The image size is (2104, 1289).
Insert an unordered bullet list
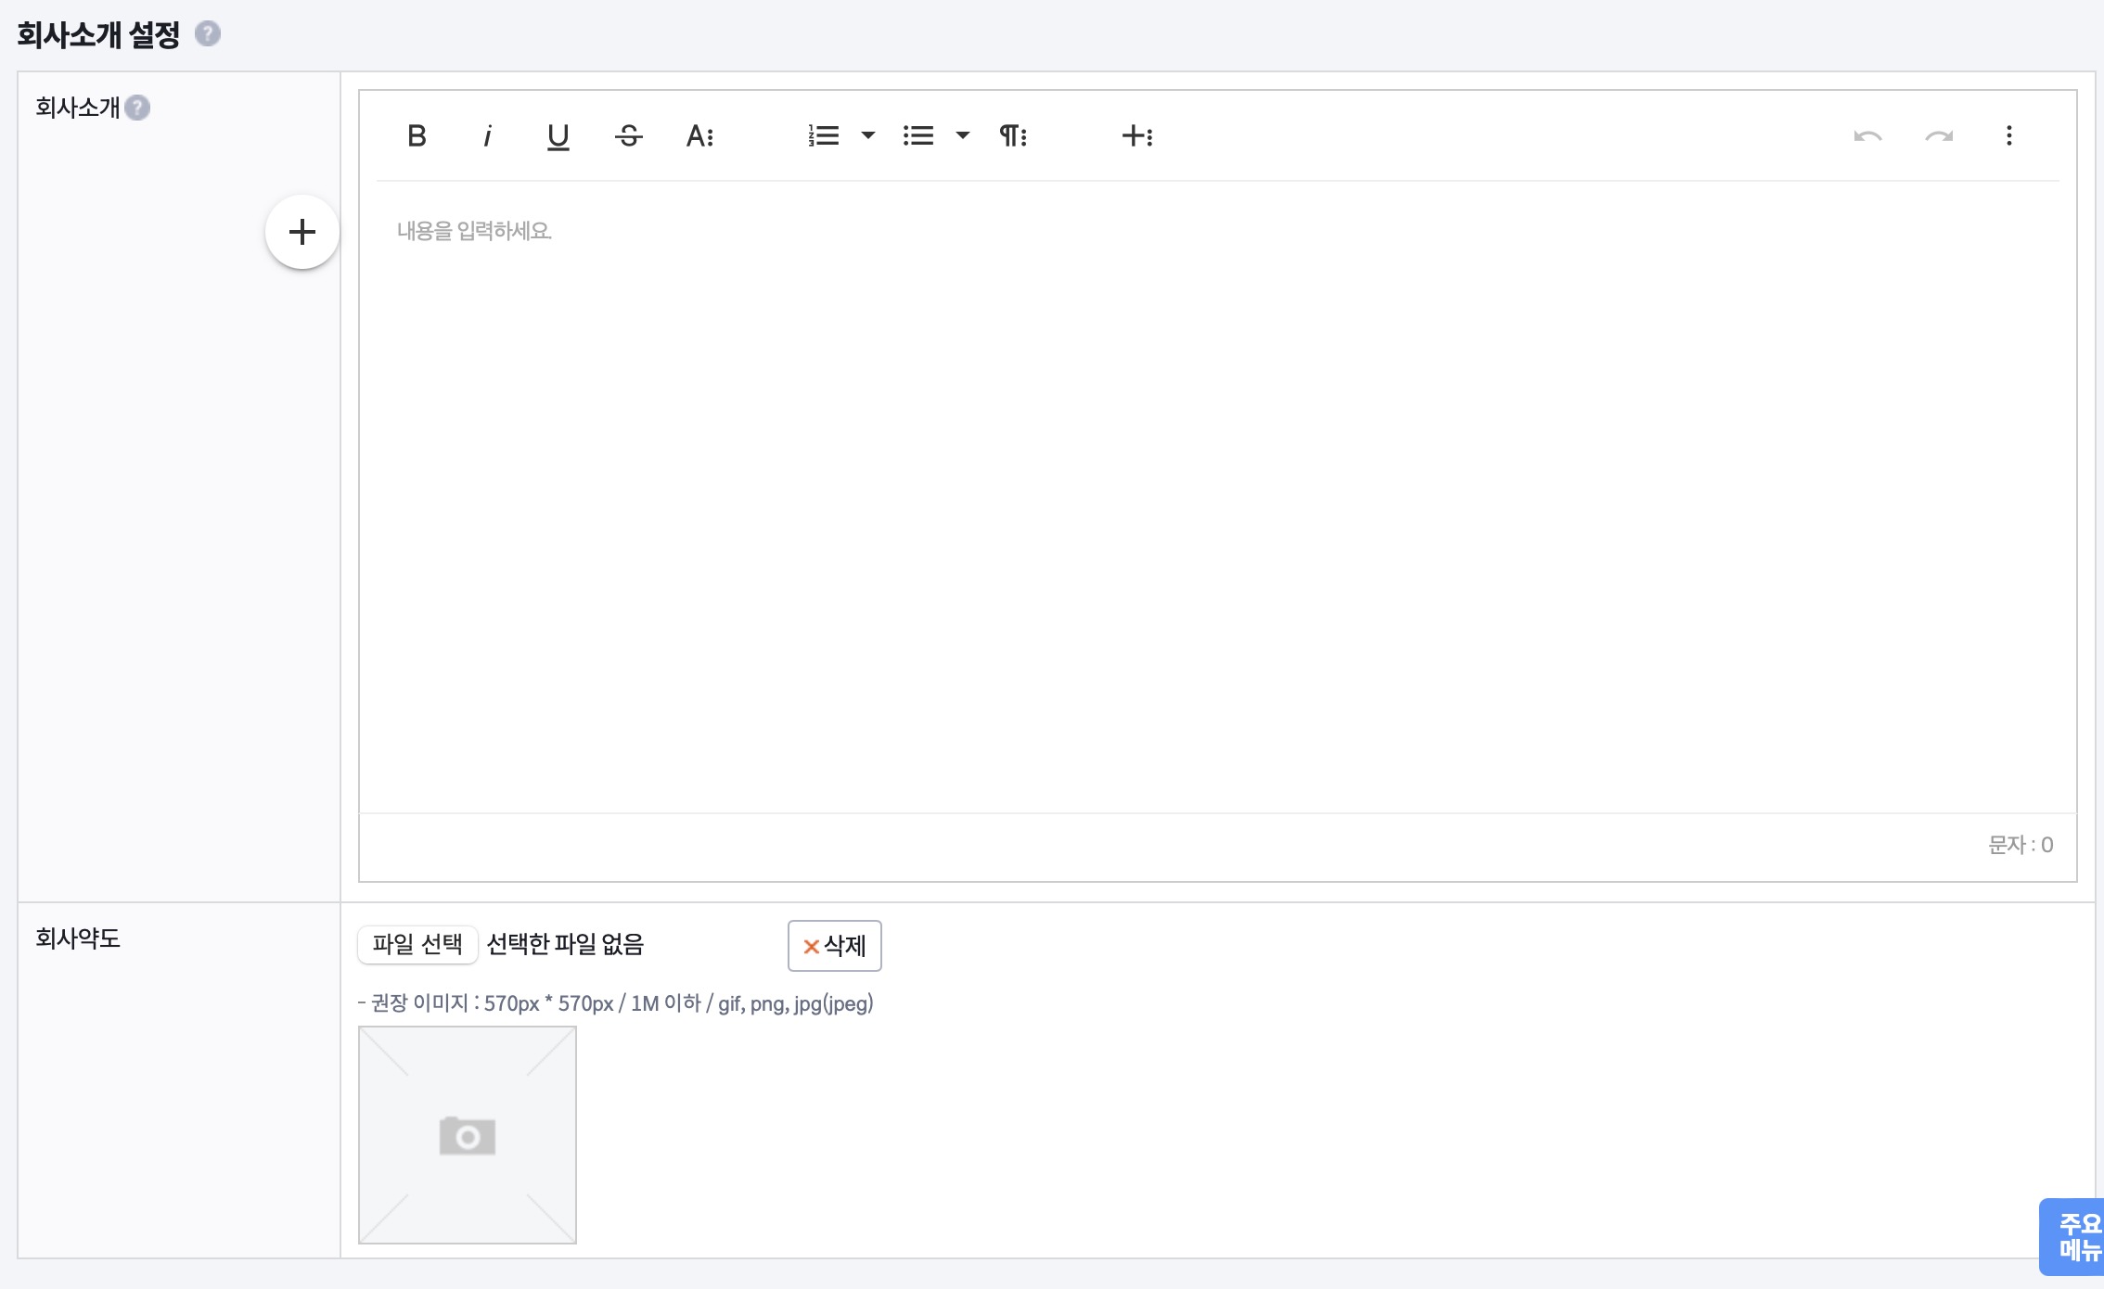point(917,136)
